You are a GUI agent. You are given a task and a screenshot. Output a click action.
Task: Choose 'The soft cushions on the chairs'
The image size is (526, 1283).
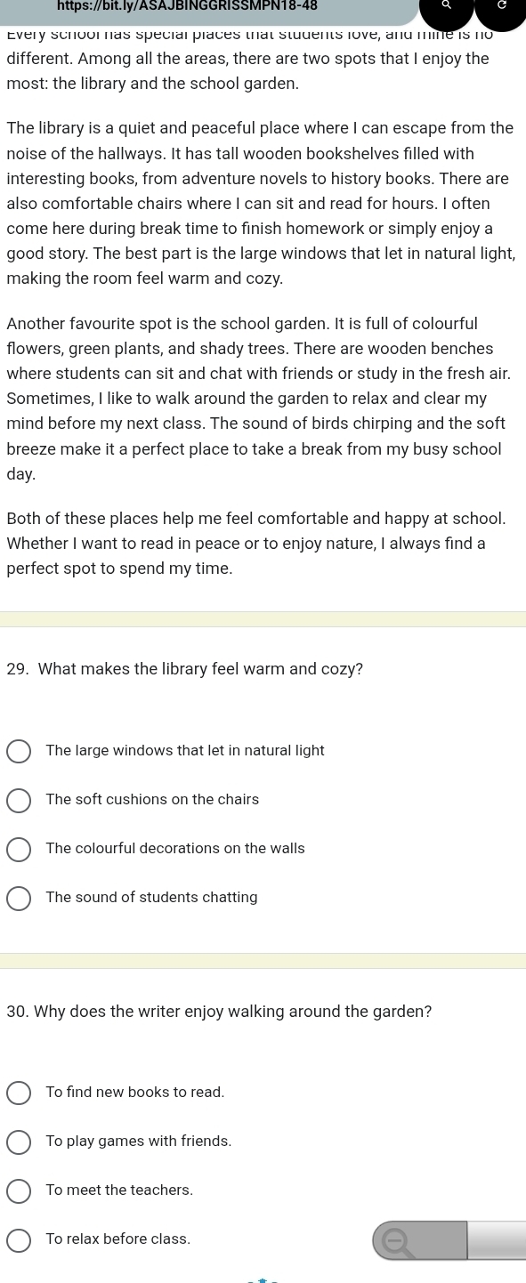point(134,800)
